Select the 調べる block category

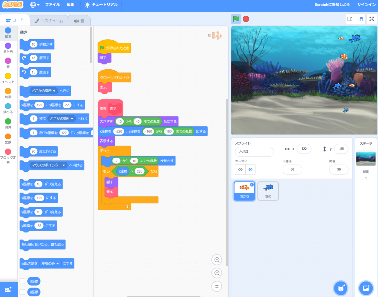[8, 108]
